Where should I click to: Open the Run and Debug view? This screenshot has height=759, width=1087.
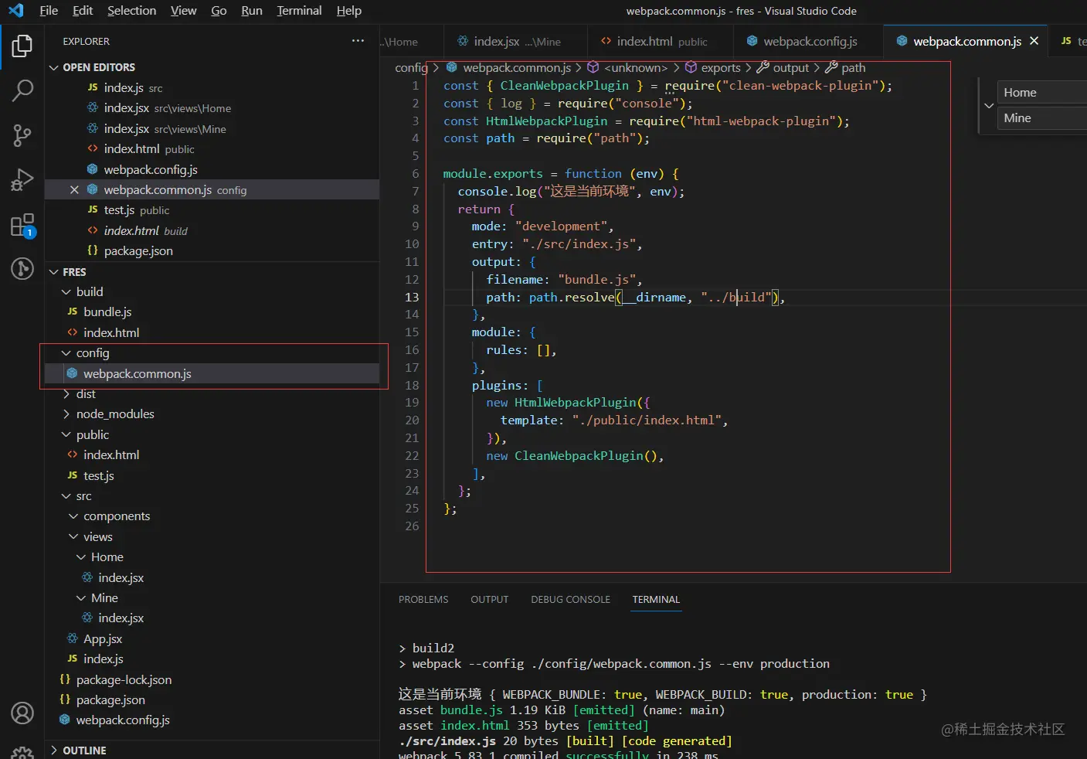tap(22, 180)
